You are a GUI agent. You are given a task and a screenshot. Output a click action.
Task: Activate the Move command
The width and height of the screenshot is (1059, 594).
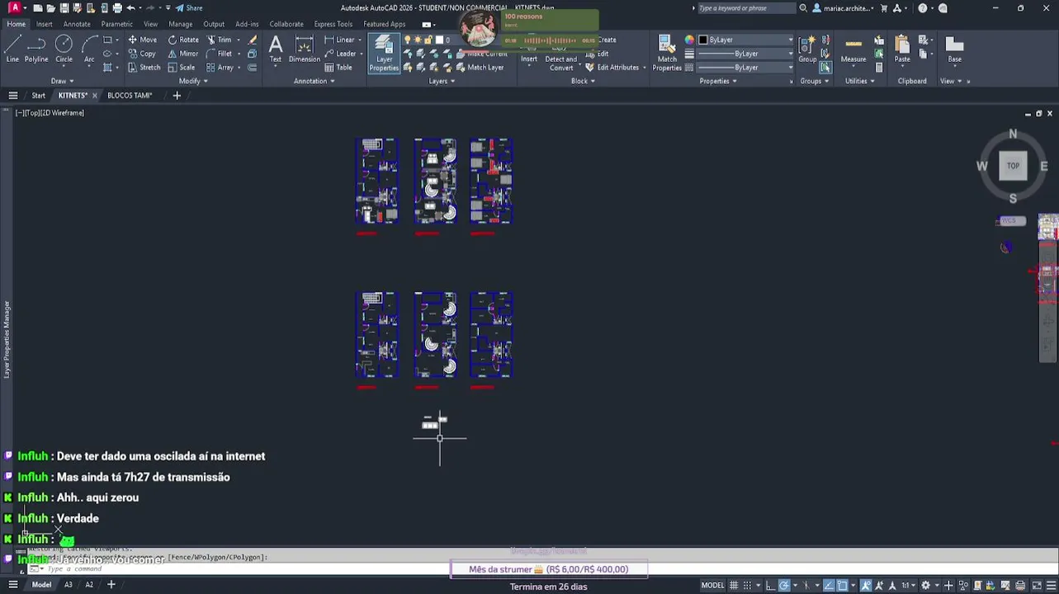click(x=142, y=40)
